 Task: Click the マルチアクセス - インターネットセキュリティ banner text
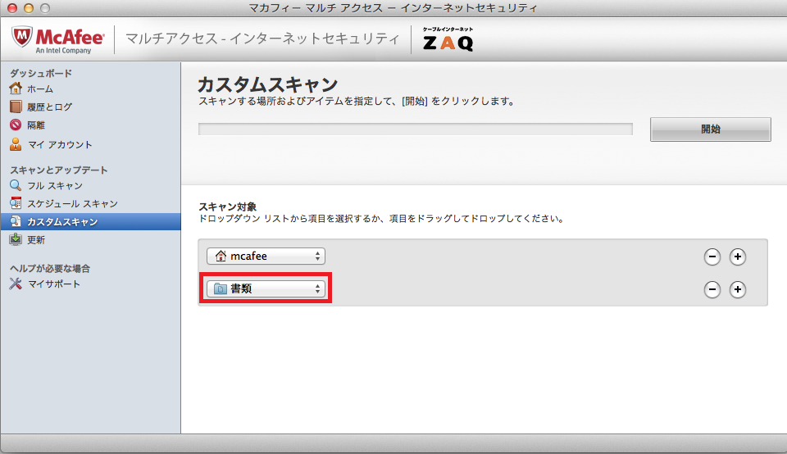coord(262,39)
